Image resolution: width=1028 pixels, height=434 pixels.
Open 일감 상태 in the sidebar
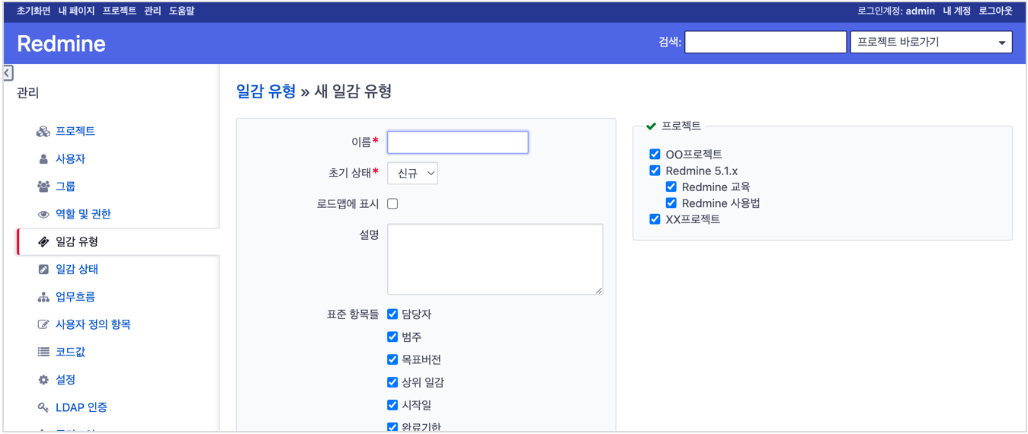77,270
